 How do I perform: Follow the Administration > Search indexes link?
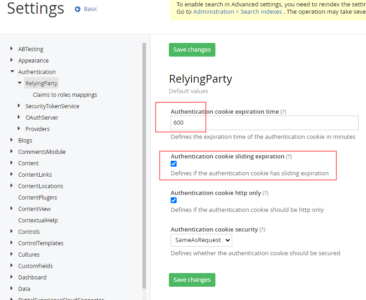[x=237, y=11]
